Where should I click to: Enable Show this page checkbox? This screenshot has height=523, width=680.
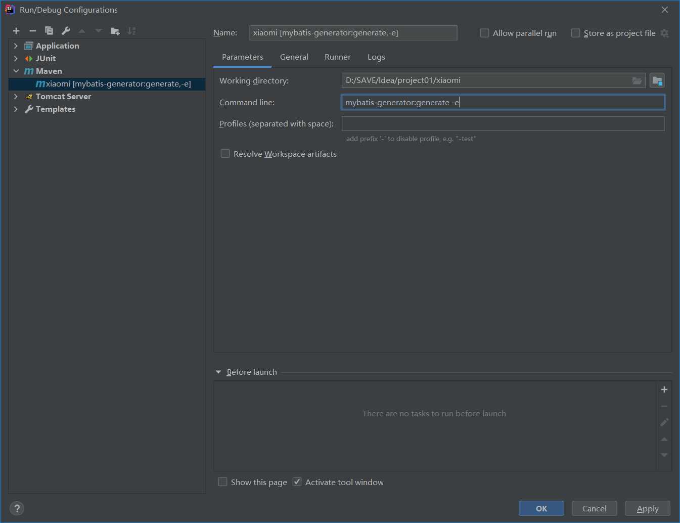tap(222, 482)
